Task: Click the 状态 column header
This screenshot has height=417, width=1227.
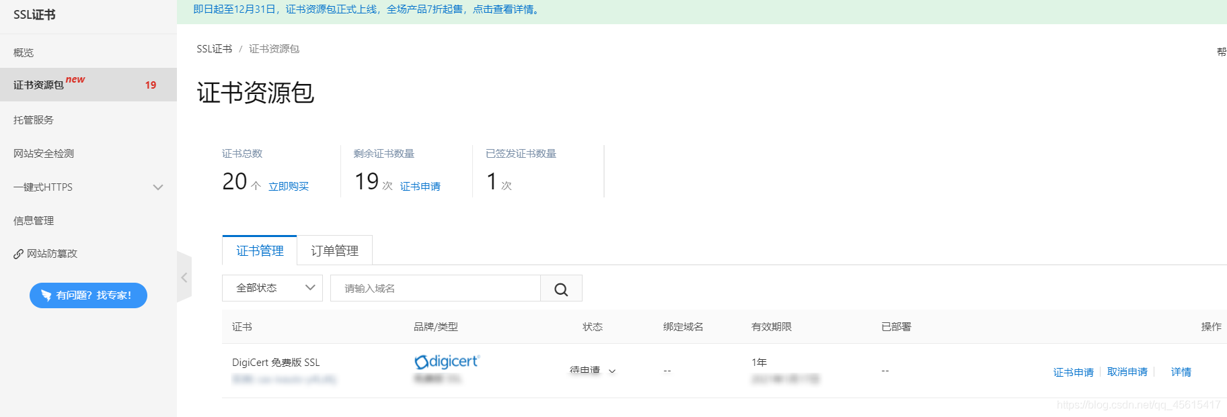Action: [592, 327]
